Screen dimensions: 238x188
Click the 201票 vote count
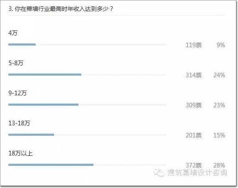coord(194,135)
